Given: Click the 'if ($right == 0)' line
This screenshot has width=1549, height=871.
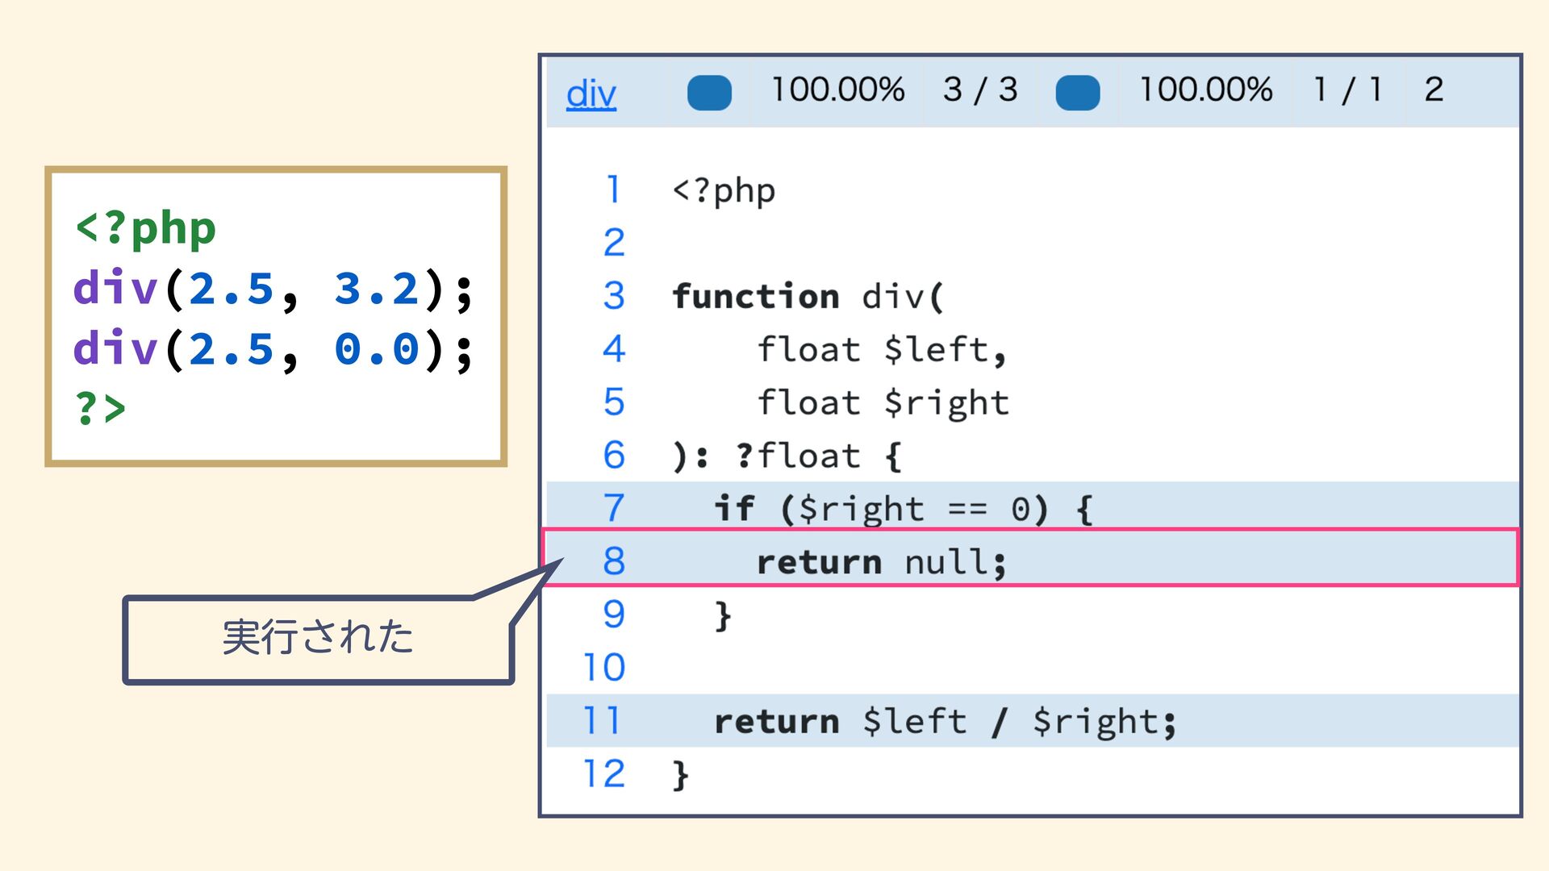Looking at the screenshot, I should pyautogui.click(x=903, y=509).
